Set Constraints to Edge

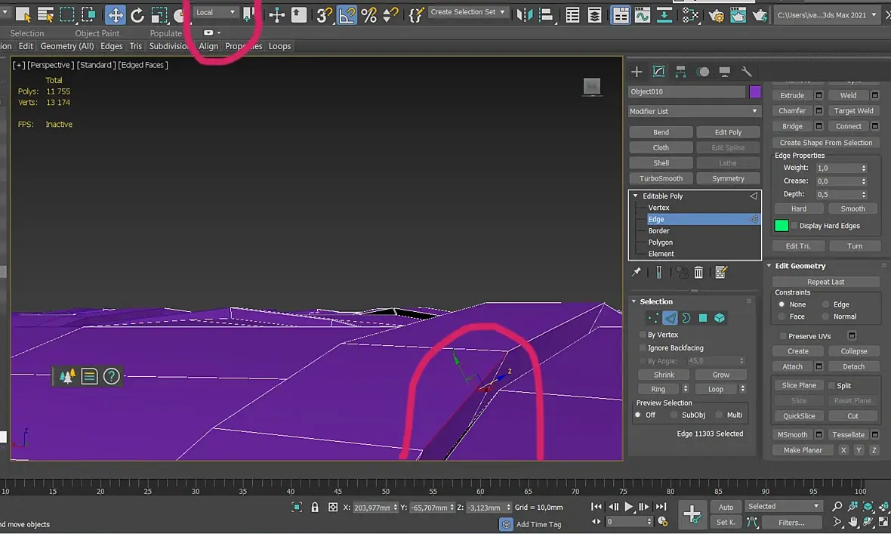pos(827,304)
